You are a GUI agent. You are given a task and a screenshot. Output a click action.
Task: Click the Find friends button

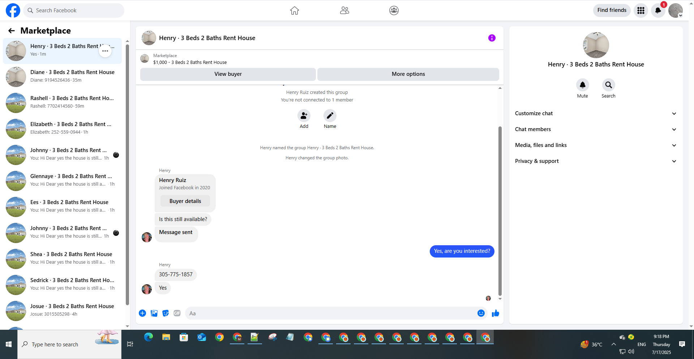612,10
